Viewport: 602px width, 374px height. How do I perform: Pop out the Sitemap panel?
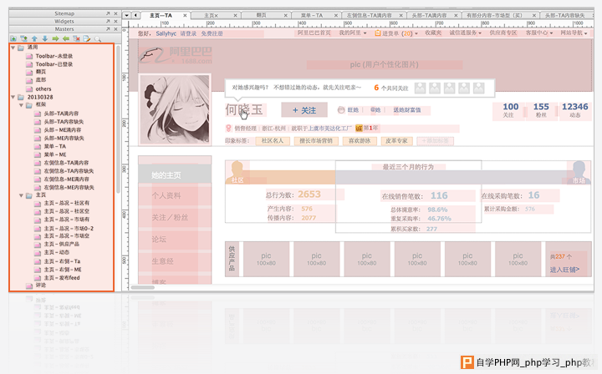108,13
